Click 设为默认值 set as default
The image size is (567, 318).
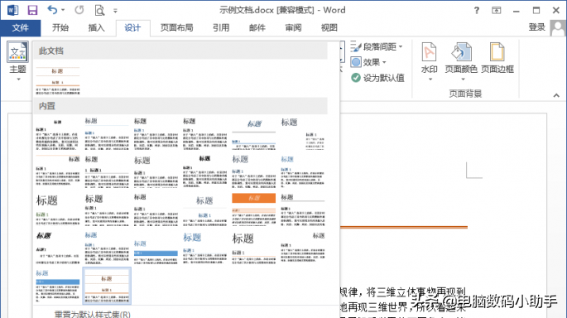click(x=377, y=78)
